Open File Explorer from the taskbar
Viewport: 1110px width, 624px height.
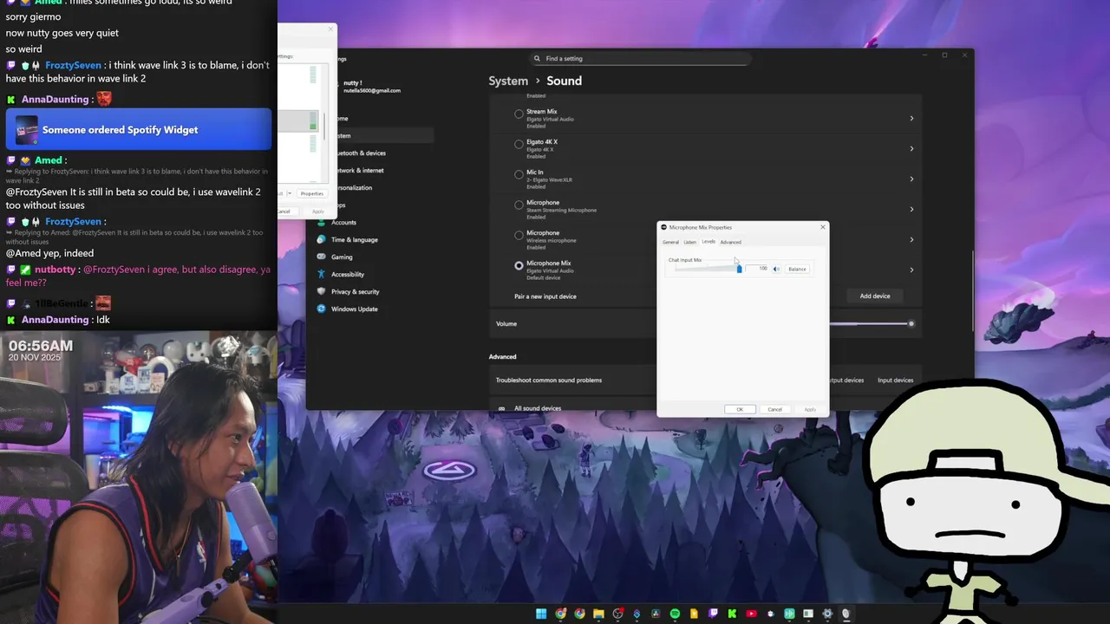click(x=598, y=614)
